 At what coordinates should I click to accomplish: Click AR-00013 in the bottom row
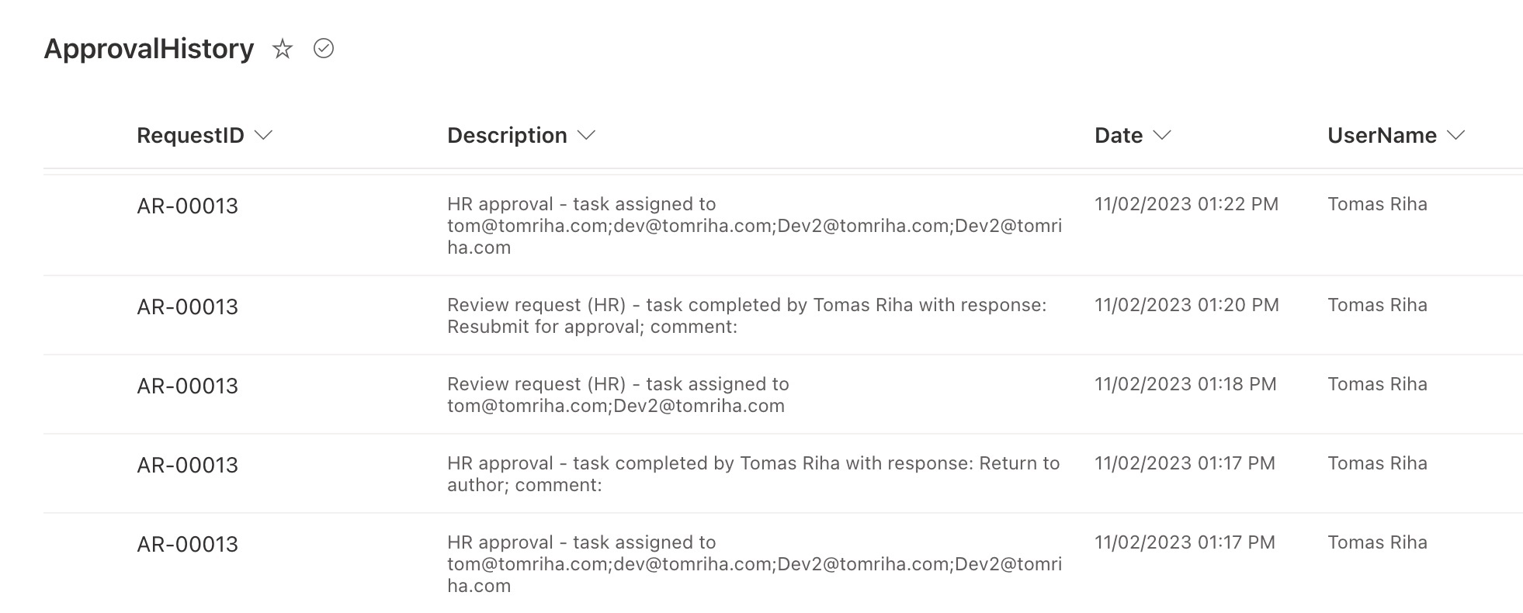(187, 544)
